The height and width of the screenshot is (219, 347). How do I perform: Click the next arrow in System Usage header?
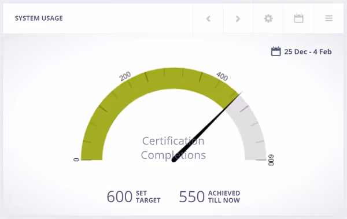pos(238,18)
